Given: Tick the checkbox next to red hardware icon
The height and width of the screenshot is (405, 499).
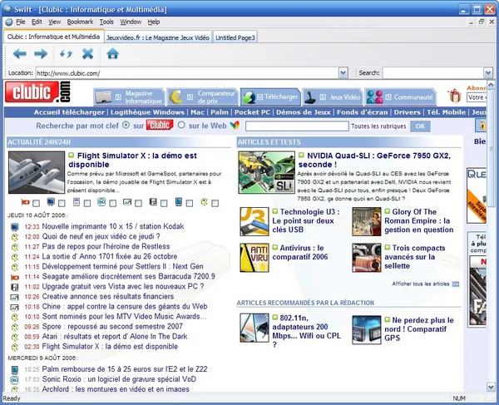Looking at the screenshot, I should pyautogui.click(x=37, y=203).
